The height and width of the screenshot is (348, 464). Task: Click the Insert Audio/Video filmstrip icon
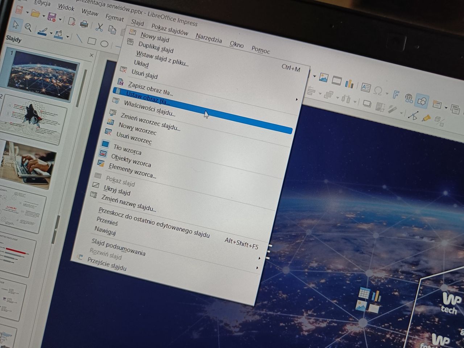[336, 80]
